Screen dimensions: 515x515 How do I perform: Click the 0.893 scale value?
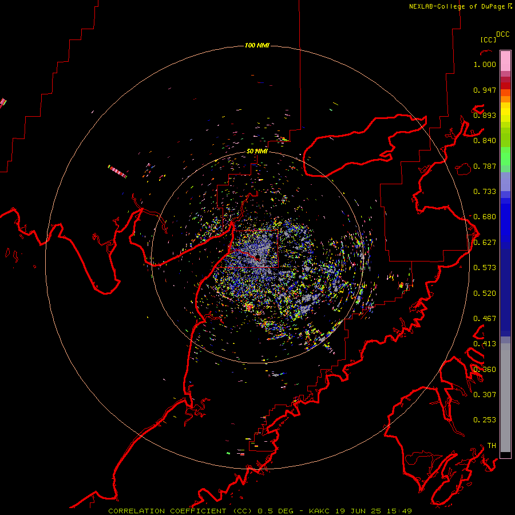[485, 115]
